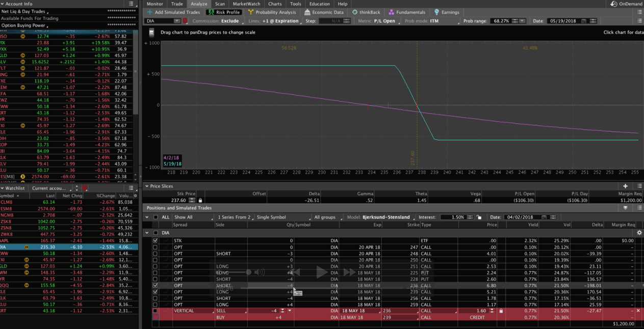Check the LONG +4 225 PUT row
This screenshot has width=644, height=329.
(x=156, y=272)
